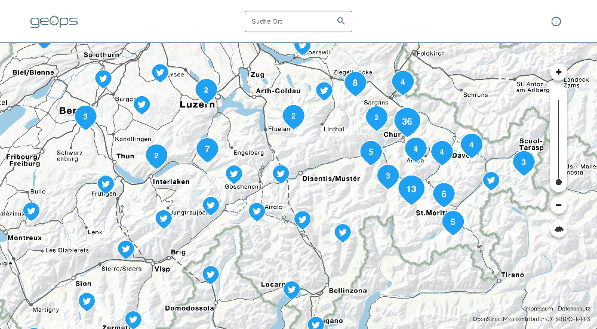Click the Switzerland extent reset icon
This screenshot has width=597, height=329.
tap(558, 229)
